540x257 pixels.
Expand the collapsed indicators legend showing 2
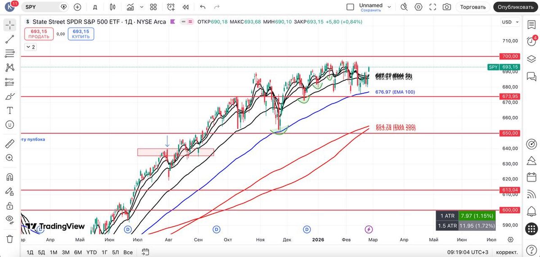point(31,47)
